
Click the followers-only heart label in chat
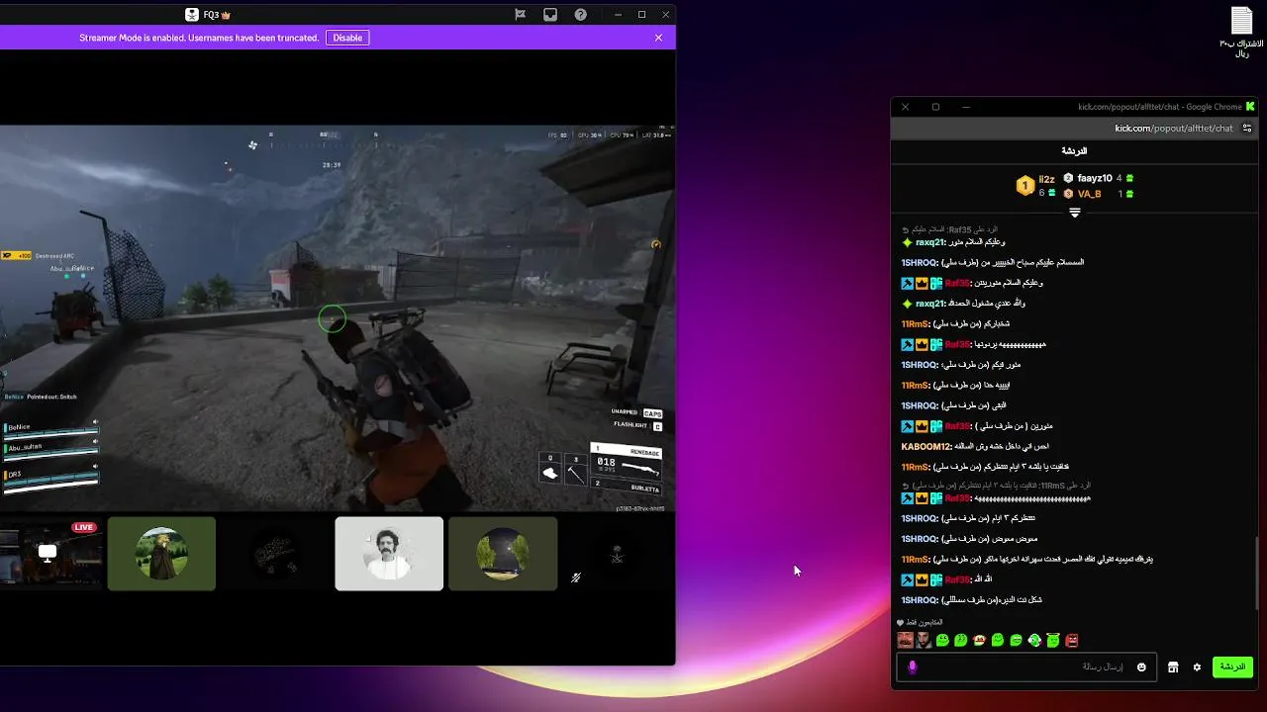[x=920, y=622]
